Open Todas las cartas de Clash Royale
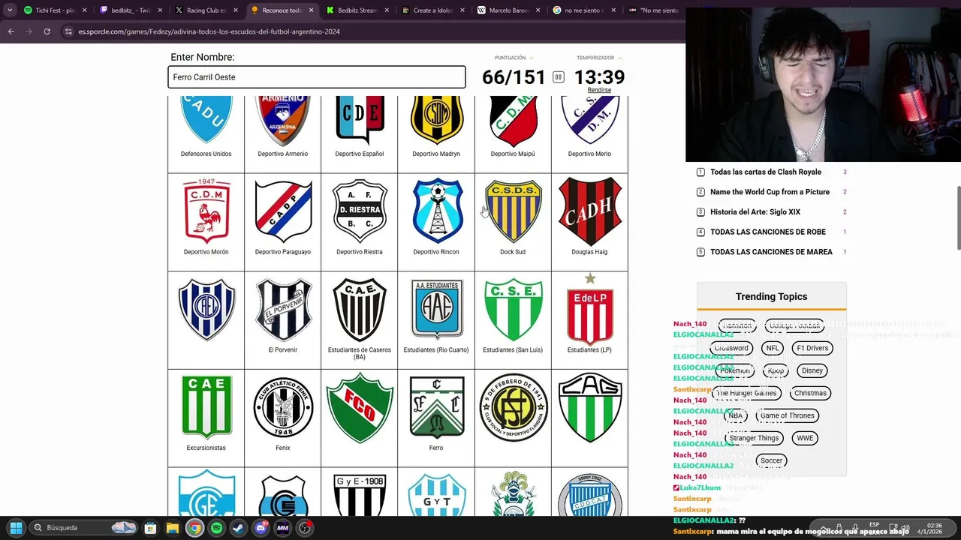 coord(766,172)
